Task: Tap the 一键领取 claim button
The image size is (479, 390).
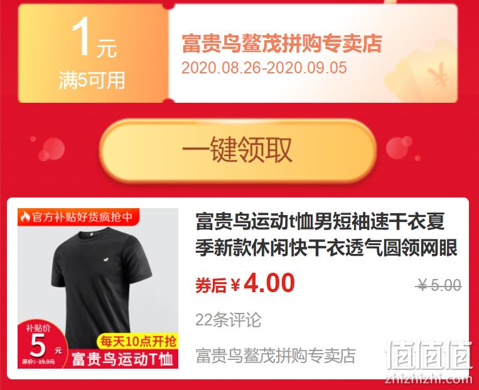Action: (238, 150)
